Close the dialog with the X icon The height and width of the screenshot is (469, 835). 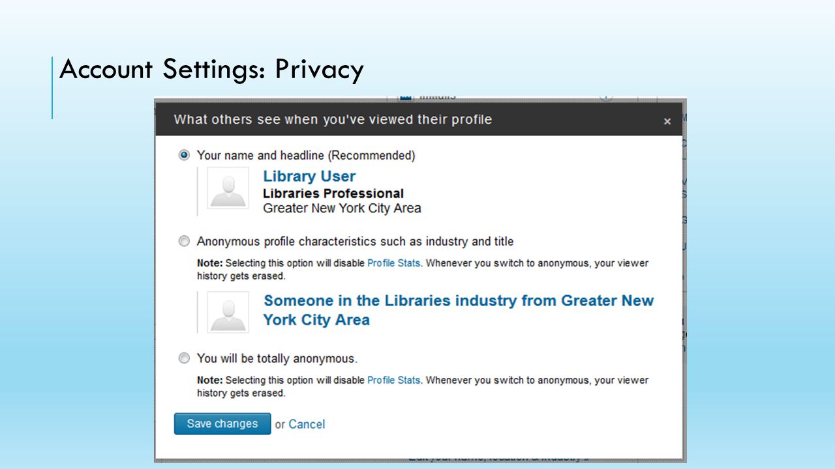click(667, 121)
